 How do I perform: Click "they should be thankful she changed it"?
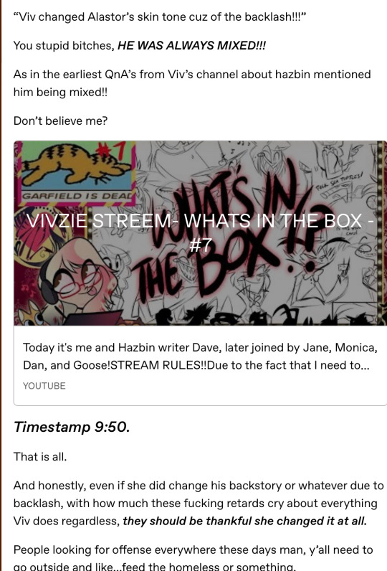pos(229,521)
